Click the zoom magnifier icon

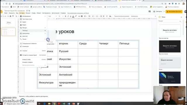16,16
